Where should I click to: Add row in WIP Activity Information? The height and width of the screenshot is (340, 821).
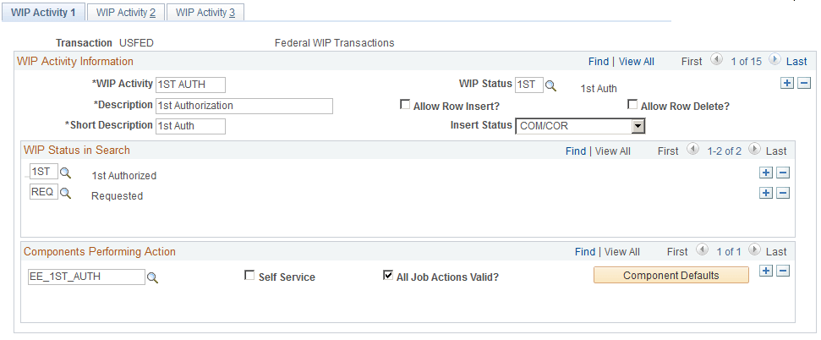click(x=787, y=83)
